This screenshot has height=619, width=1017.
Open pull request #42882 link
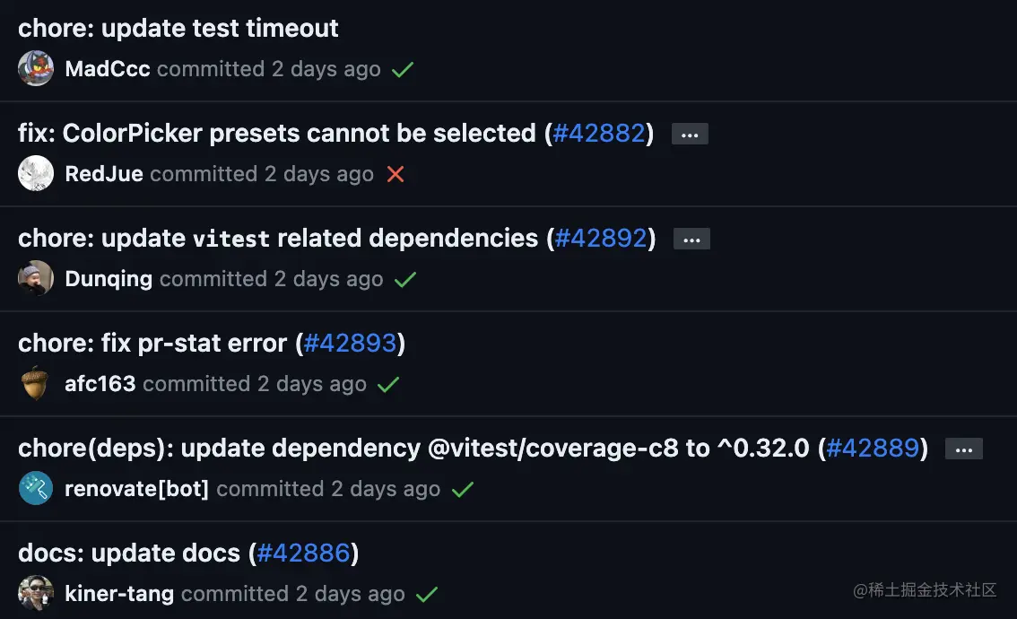tap(599, 134)
